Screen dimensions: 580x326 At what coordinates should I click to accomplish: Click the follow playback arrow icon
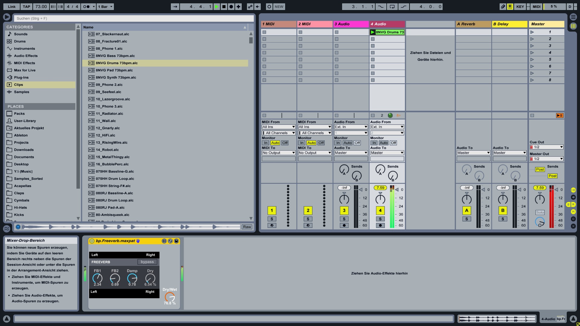(x=175, y=7)
